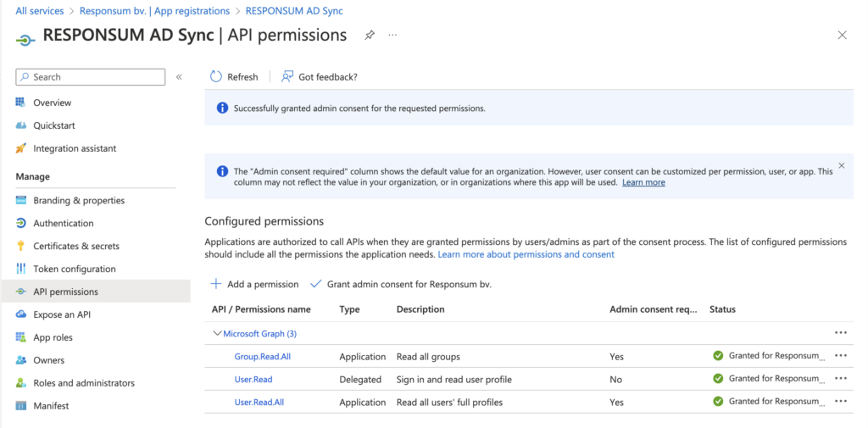The width and height of the screenshot is (868, 428).
Task: Click the Roles and administrators icon
Action: point(21,382)
